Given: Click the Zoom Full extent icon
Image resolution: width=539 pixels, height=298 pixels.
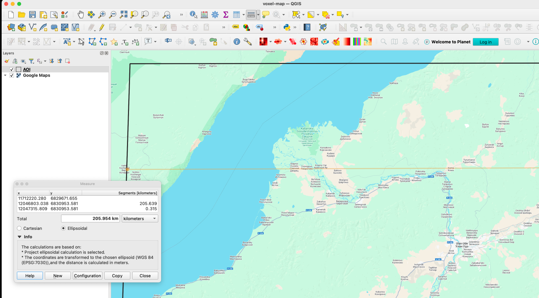Looking at the screenshot, I should [x=123, y=15].
